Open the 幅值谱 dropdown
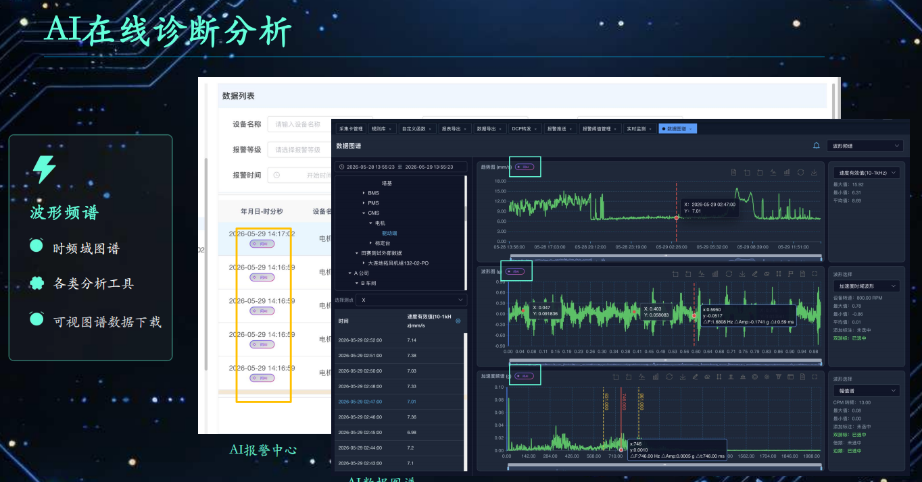The image size is (922, 482). (x=866, y=391)
